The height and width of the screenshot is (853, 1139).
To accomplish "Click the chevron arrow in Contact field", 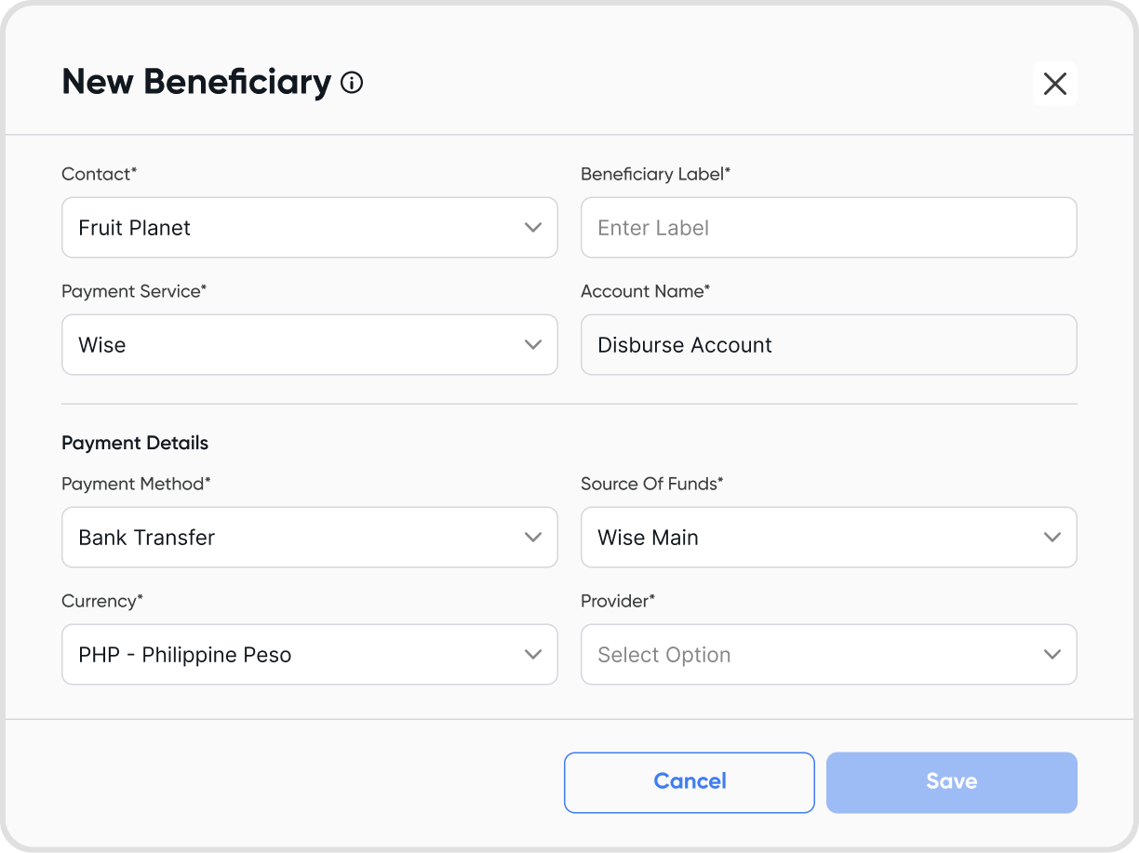I will pos(533,227).
